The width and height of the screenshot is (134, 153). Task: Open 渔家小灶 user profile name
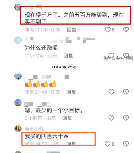click(34, 128)
